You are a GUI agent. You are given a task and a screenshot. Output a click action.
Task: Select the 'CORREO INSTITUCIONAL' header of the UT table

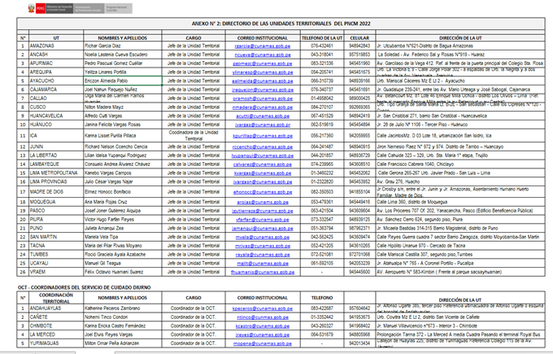click(263, 38)
